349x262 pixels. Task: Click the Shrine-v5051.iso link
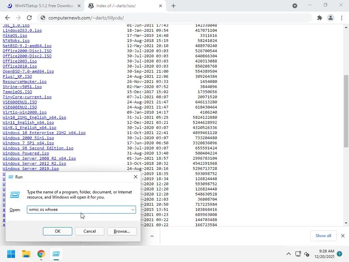pos(22,87)
